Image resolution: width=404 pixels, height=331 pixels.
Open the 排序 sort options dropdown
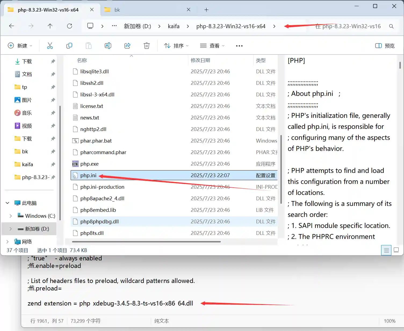pos(176,45)
